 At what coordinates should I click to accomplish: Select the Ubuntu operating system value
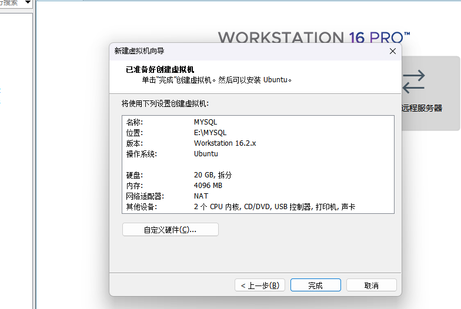tap(206, 154)
